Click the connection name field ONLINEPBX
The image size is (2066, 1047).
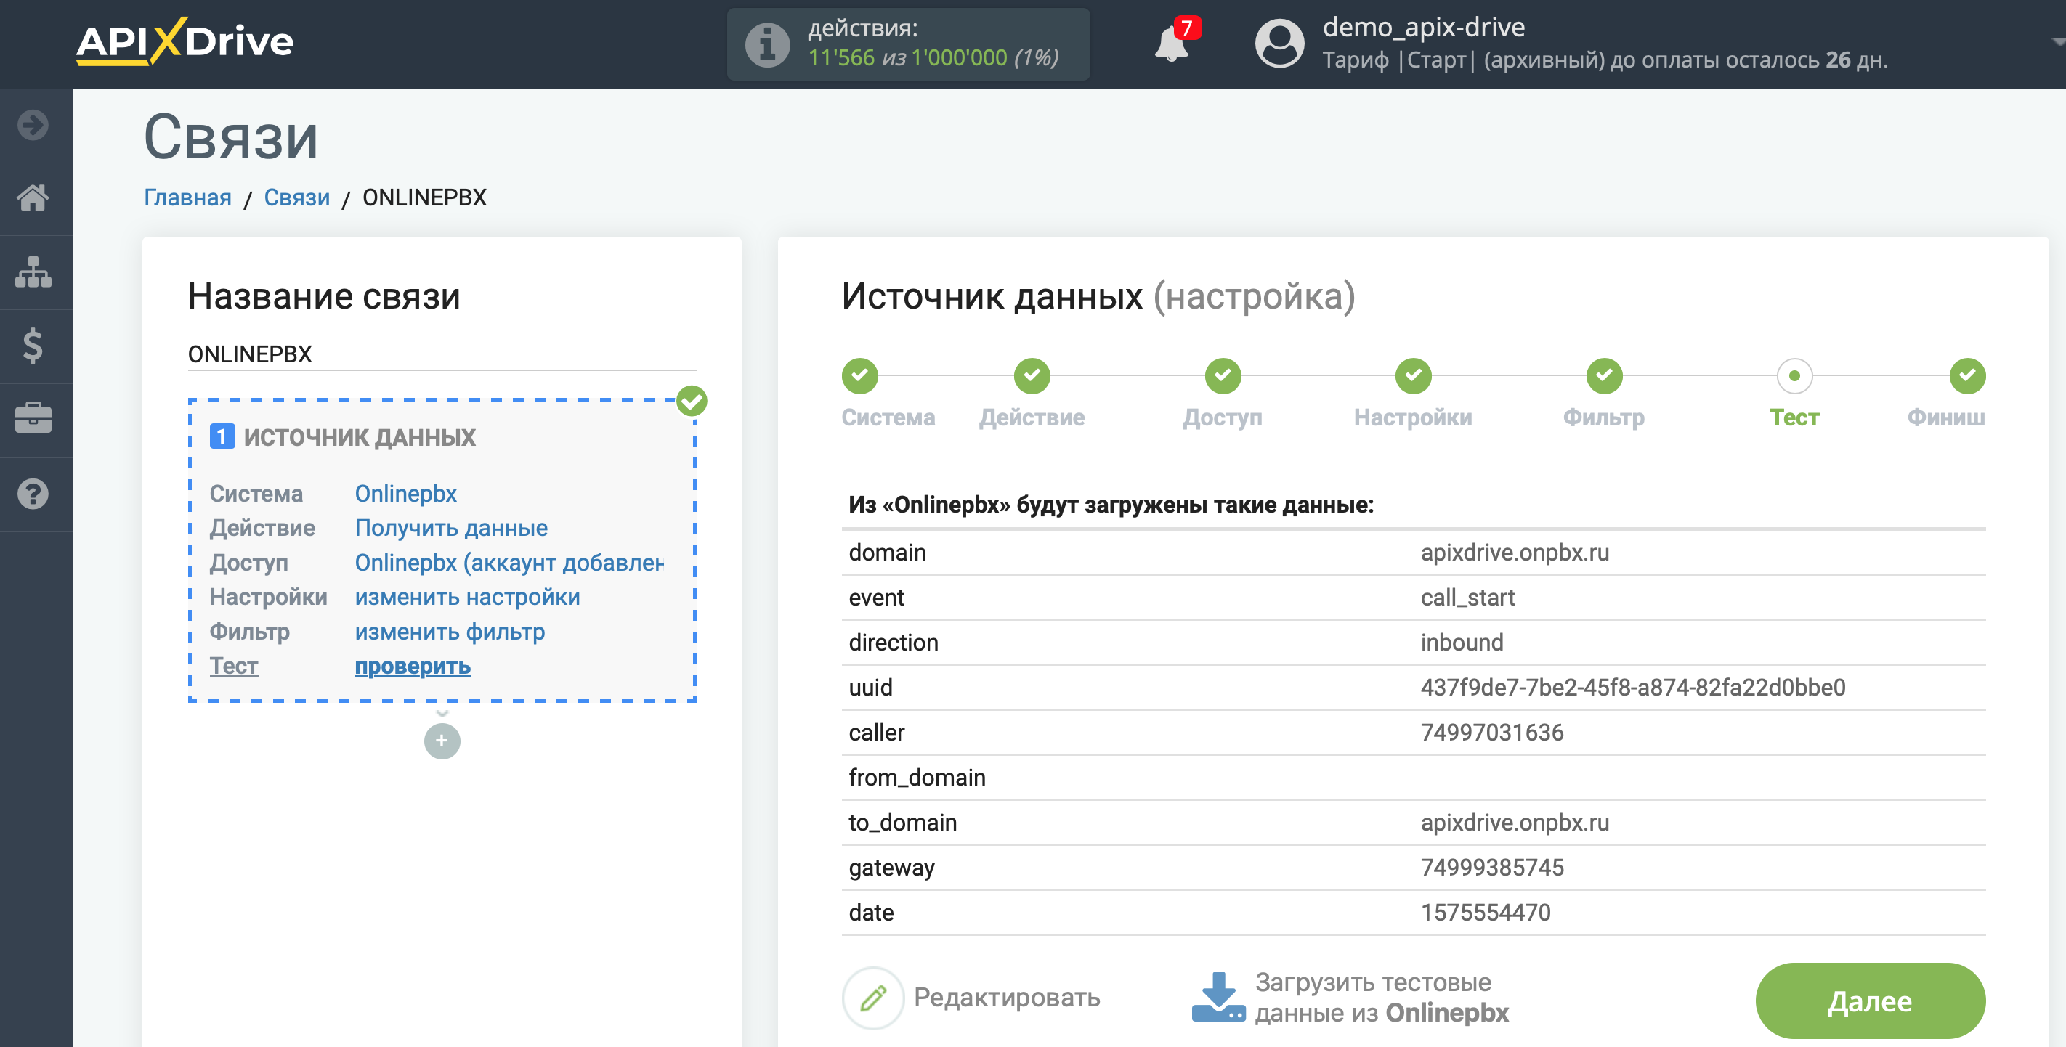[x=442, y=354]
